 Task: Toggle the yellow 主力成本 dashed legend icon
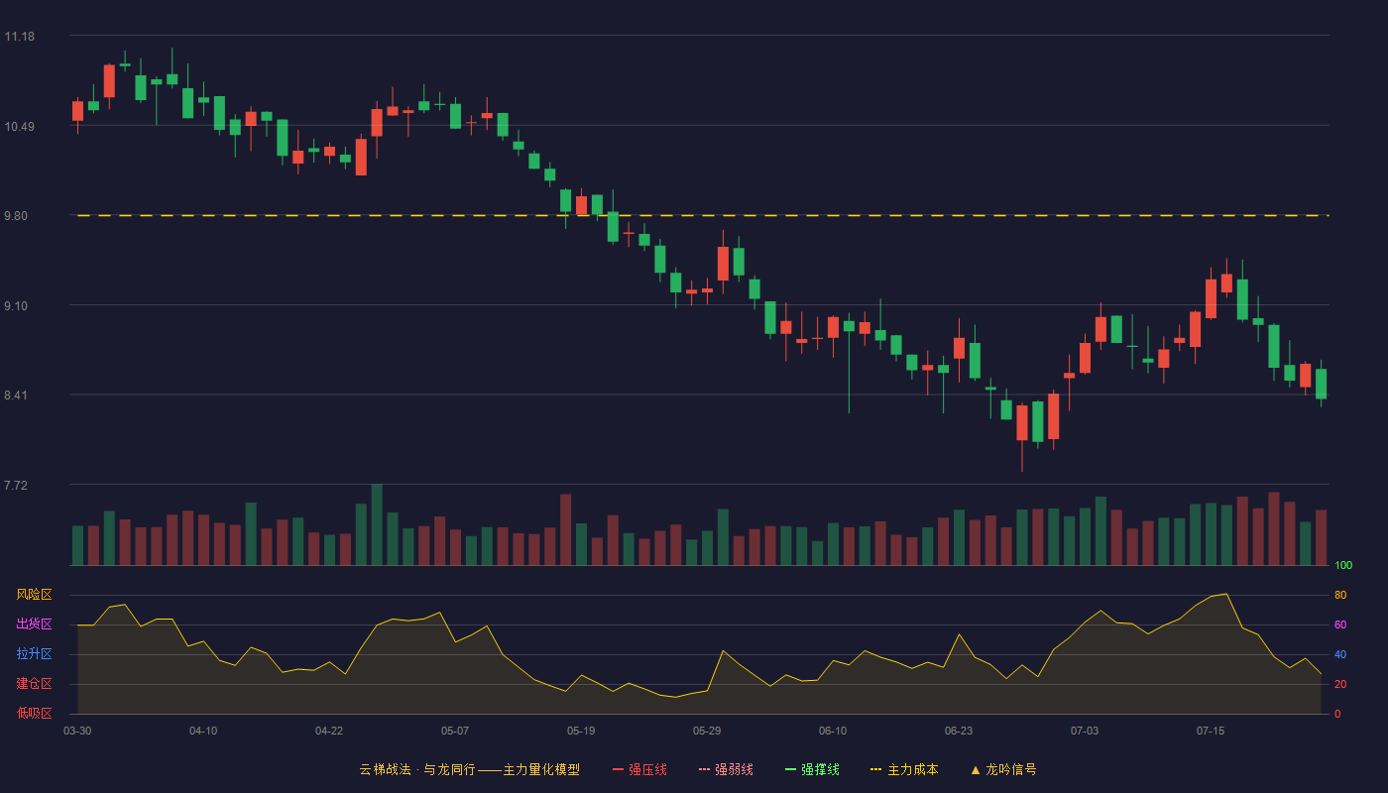[x=875, y=769]
